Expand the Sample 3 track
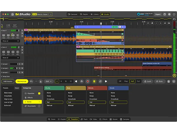 1,72
